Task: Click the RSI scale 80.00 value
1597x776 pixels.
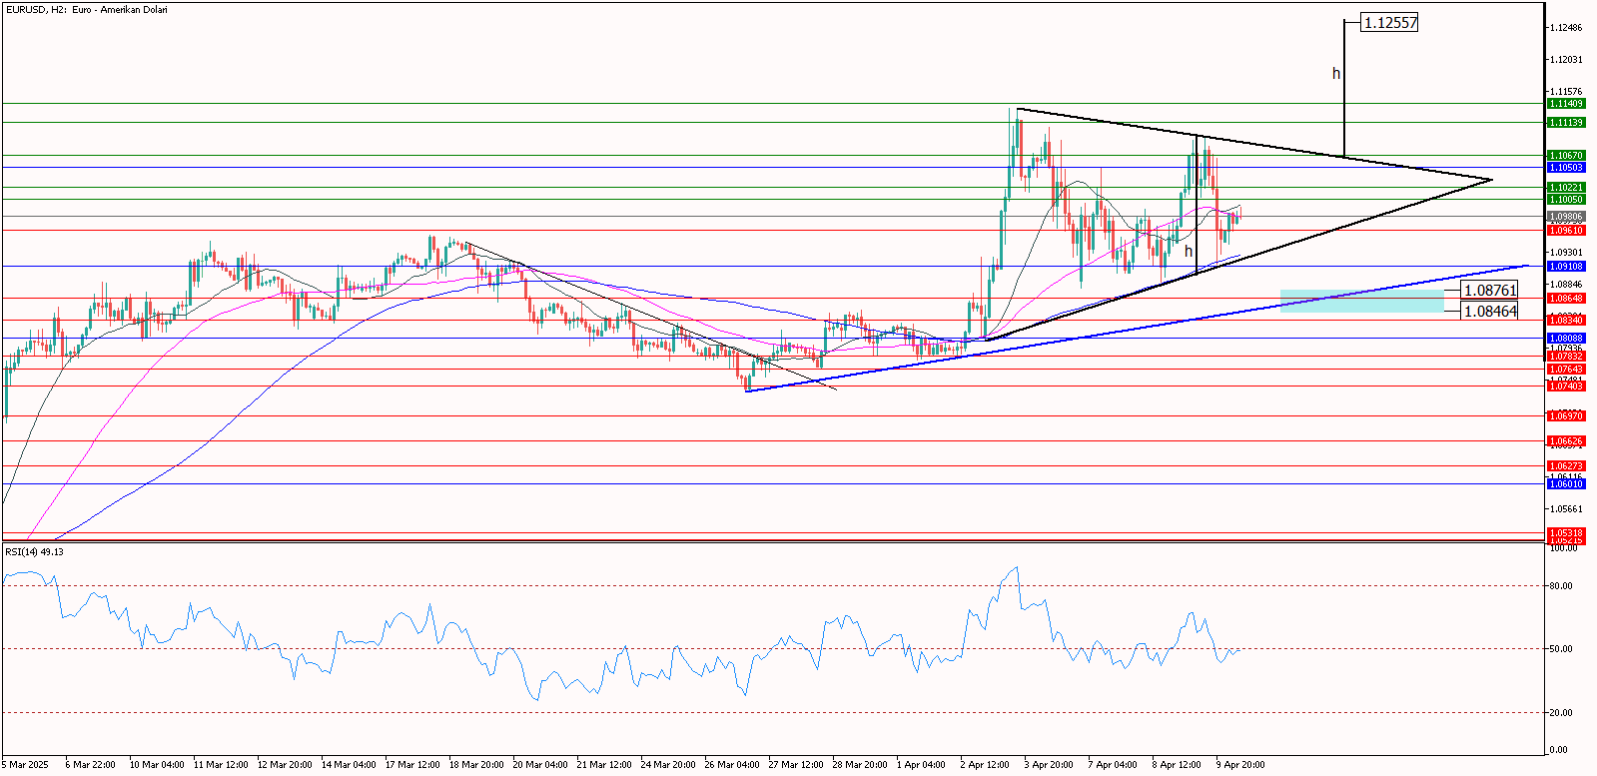Action: pos(1561,586)
